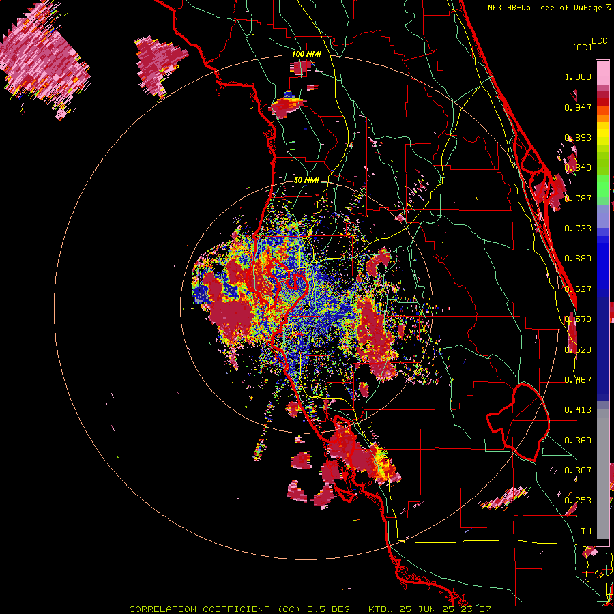Click the 0.360 legend value
This screenshot has width=614, height=614.
(578, 441)
